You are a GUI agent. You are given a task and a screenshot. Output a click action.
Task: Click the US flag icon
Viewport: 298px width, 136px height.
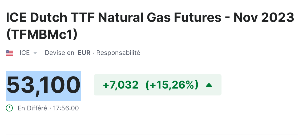10,53
